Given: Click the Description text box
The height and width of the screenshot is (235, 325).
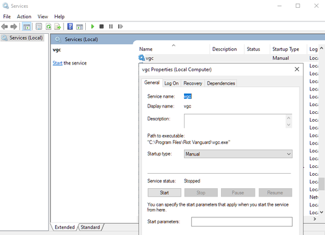Looking at the screenshot, I should pyautogui.click(x=235, y=121).
